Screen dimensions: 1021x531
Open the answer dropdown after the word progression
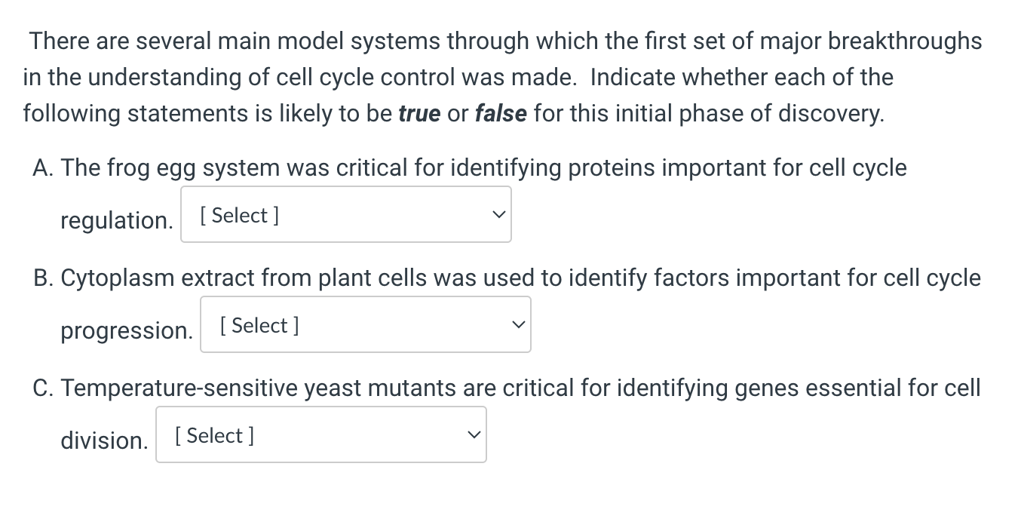click(366, 324)
